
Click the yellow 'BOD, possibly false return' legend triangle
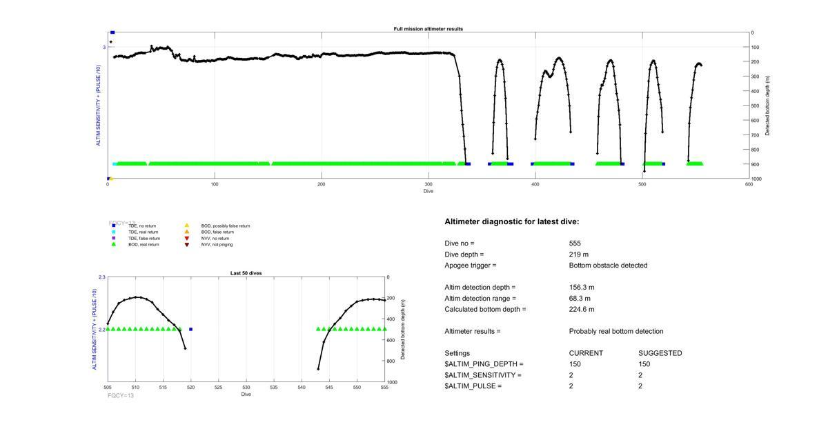click(186, 226)
